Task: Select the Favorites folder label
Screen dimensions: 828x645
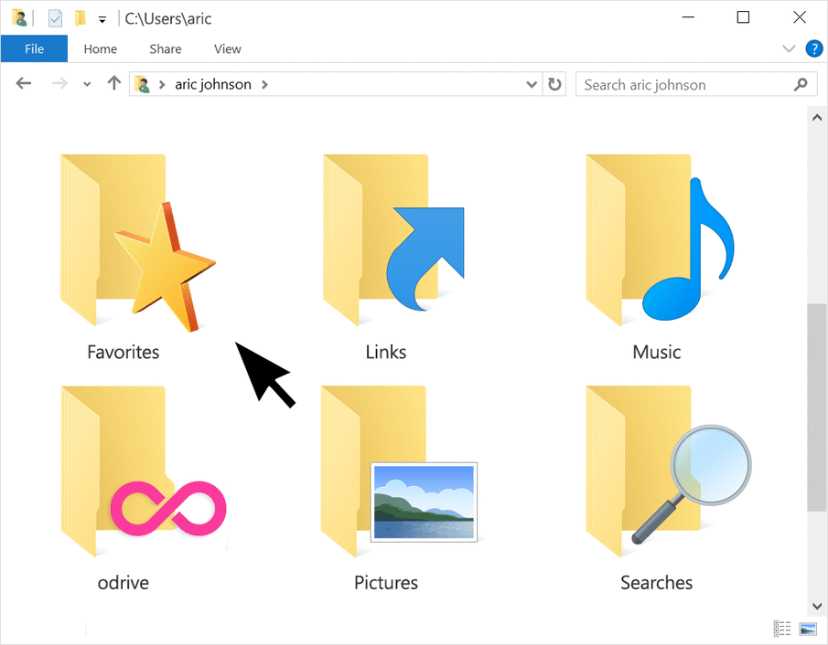Action: click(x=123, y=352)
